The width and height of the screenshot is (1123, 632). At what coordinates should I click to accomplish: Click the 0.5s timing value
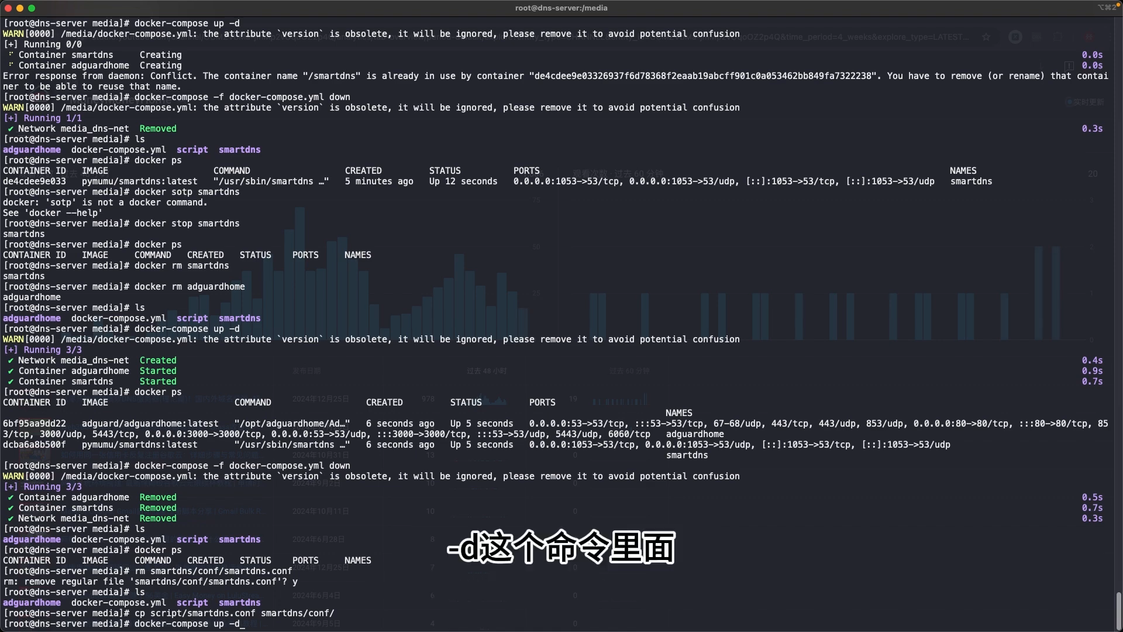coord(1092,497)
